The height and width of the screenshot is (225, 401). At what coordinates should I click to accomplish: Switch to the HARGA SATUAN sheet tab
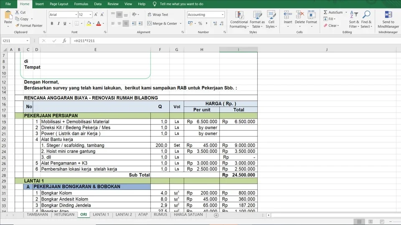coord(188,215)
